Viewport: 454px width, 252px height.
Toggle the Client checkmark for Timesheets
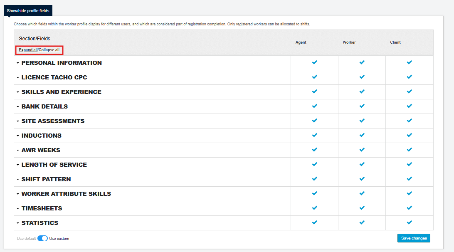409,208
